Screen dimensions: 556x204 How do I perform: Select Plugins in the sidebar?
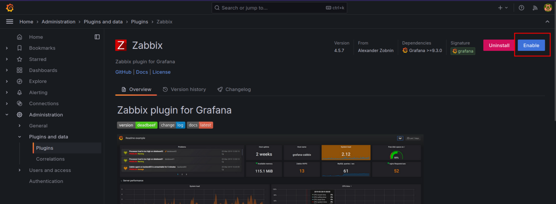click(67, 148)
